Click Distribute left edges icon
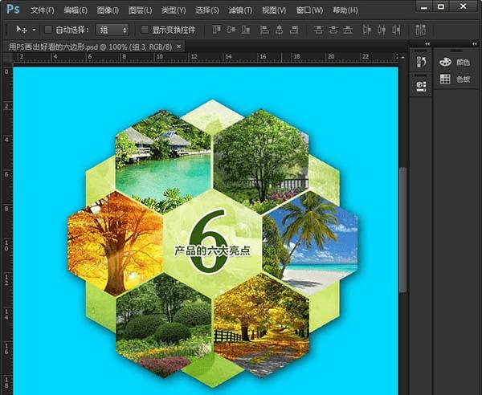Viewport: 482px width, 395px height. point(367,30)
